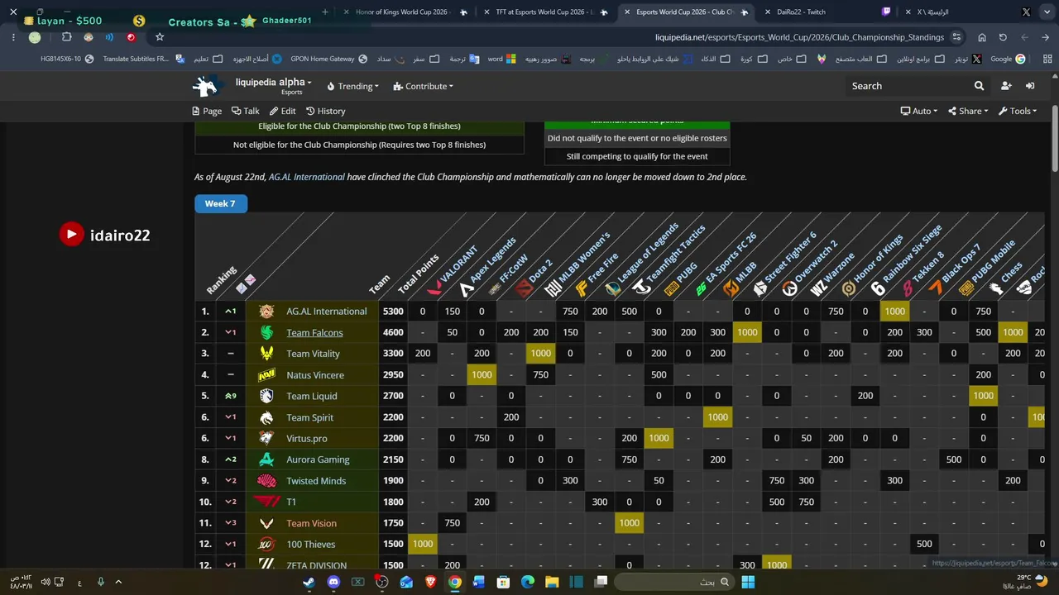Open the Team Falcons link
This screenshot has height=595, width=1059.
point(314,333)
